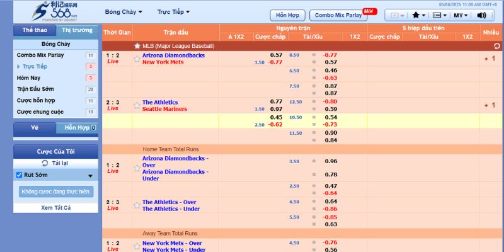Open the Bóng Chày menu
Image resolution: width=504 pixels, height=252 pixels.
pos(123,12)
